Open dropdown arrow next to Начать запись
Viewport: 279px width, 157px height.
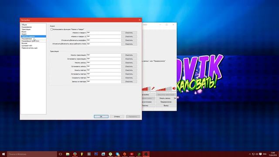pos(175,98)
